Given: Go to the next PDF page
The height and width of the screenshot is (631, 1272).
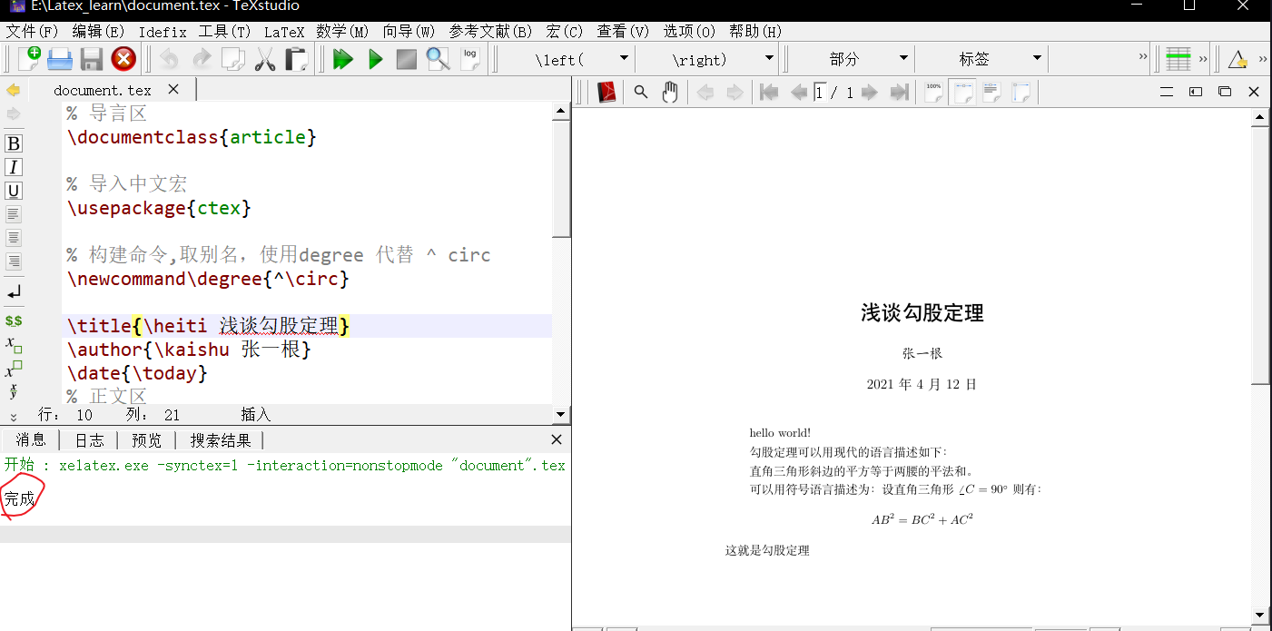Looking at the screenshot, I should tap(869, 92).
